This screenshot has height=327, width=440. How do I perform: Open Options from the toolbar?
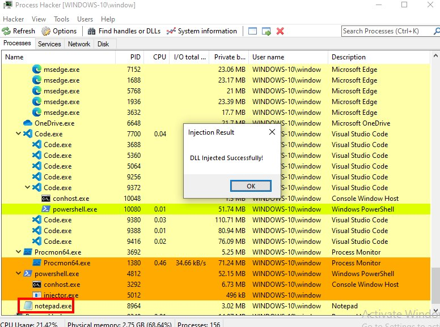59,31
